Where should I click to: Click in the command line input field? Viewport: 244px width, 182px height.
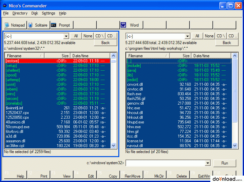click(165, 163)
